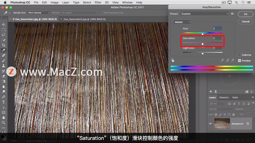Toggle the adjustment layers filter icon

[234, 104]
